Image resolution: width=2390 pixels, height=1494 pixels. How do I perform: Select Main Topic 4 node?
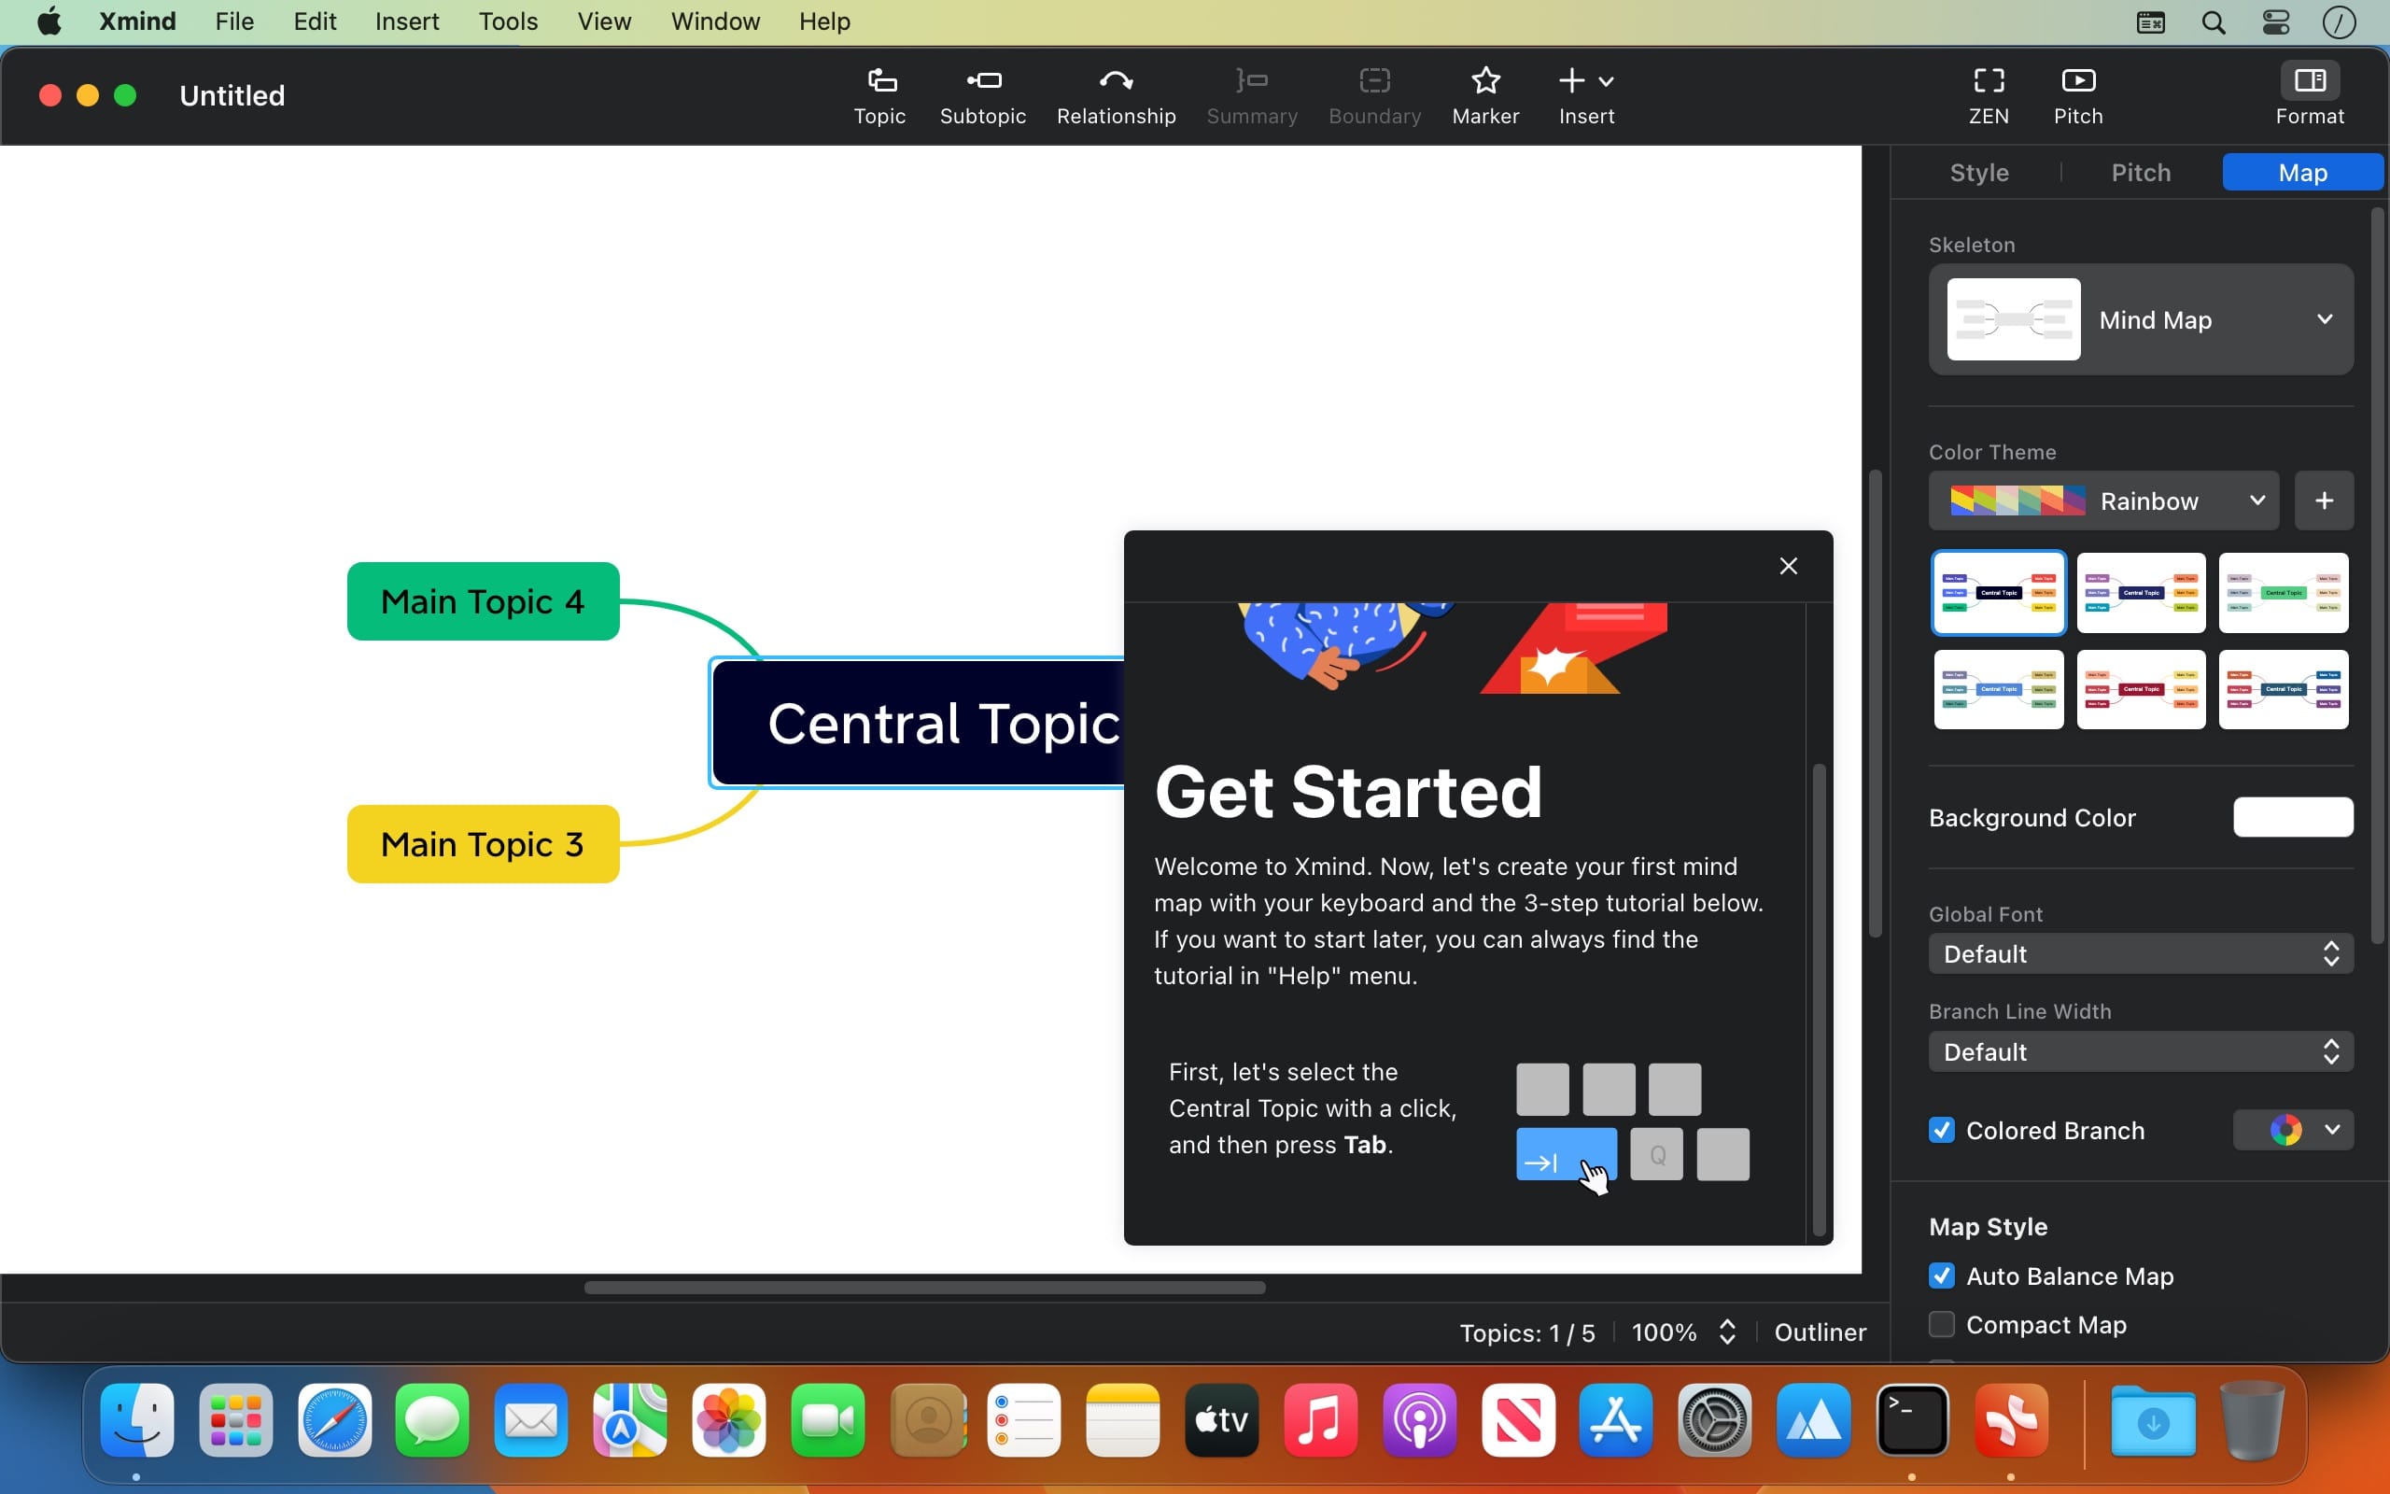[x=483, y=601]
